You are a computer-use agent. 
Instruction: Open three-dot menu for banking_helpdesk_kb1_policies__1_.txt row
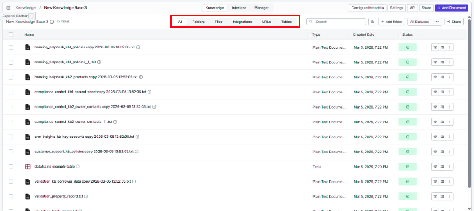[x=450, y=62]
